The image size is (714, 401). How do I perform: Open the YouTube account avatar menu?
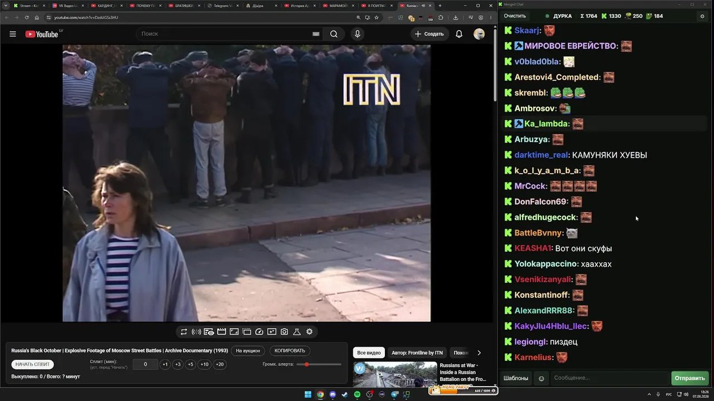pyautogui.click(x=479, y=34)
